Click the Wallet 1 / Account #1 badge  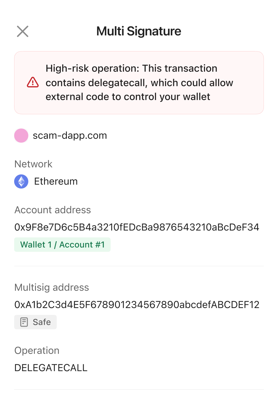[62, 245]
